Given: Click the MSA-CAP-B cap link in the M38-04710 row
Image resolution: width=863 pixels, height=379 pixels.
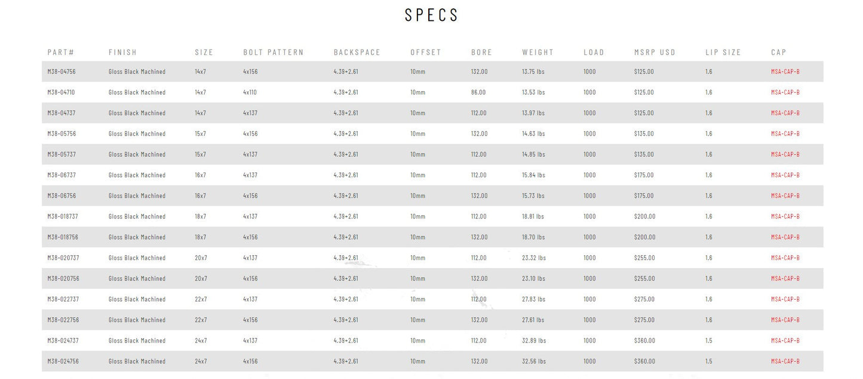Looking at the screenshot, I should pyautogui.click(x=785, y=93).
